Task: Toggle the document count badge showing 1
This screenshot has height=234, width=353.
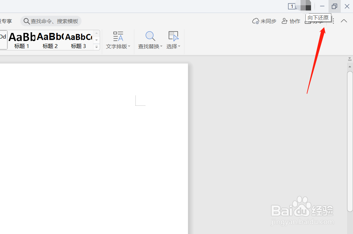Action: 291,6
